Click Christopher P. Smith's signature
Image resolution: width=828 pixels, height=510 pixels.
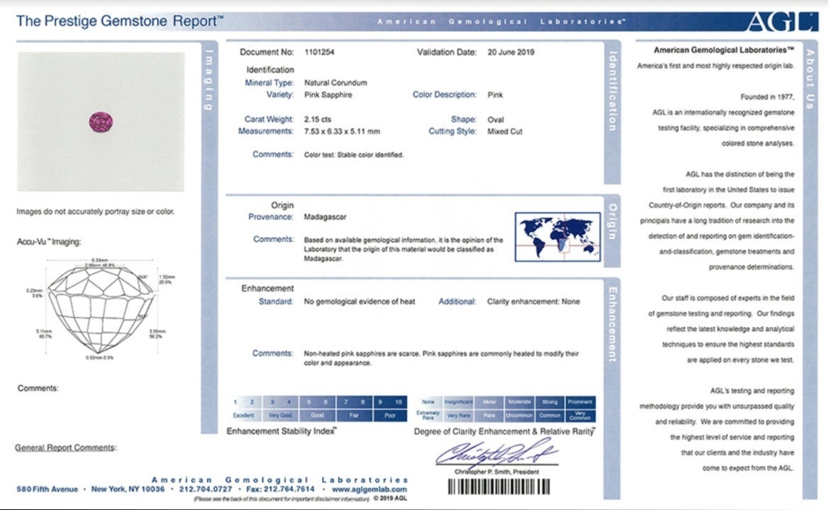click(495, 454)
